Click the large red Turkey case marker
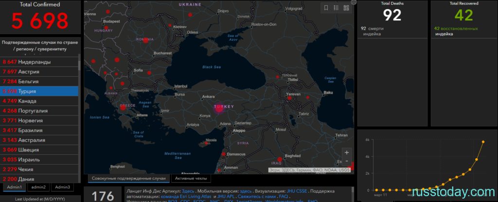The width and height of the screenshot is (498, 202). pos(219,109)
